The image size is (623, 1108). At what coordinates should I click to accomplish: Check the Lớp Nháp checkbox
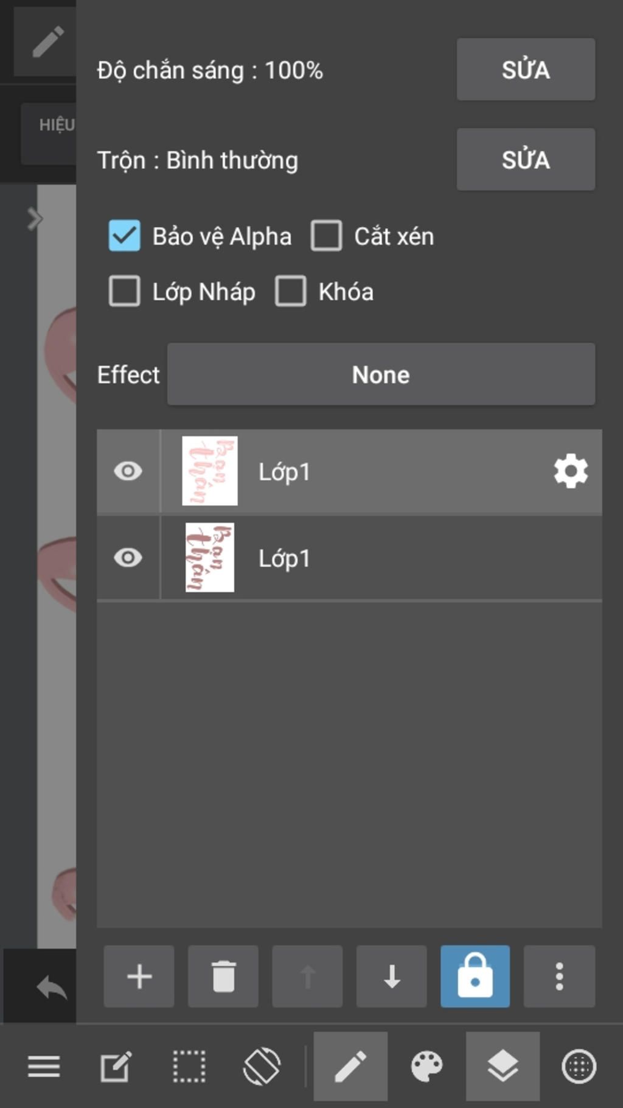pyautogui.click(x=125, y=291)
